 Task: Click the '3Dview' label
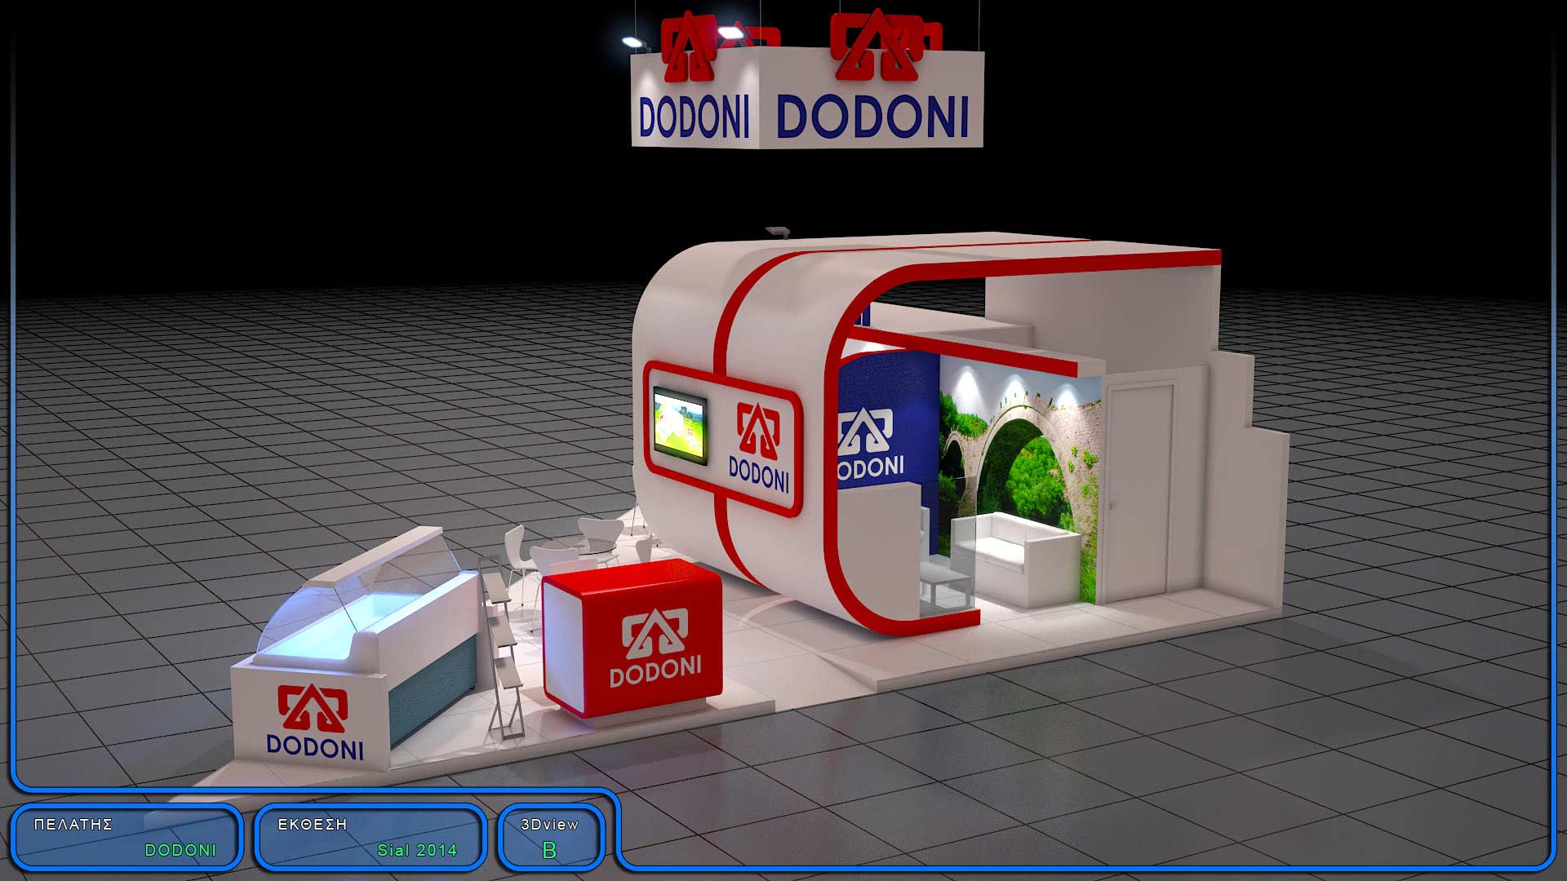550,825
